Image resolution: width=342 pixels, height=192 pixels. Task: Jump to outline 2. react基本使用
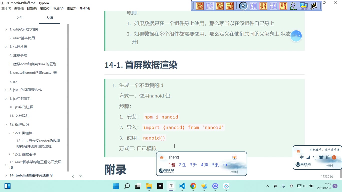click(22, 38)
